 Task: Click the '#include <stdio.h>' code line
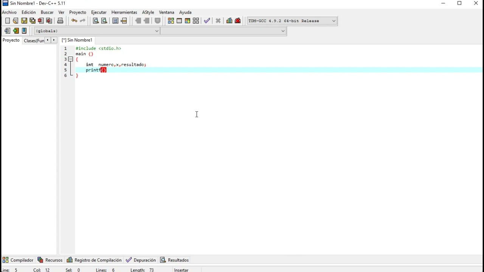click(x=98, y=48)
